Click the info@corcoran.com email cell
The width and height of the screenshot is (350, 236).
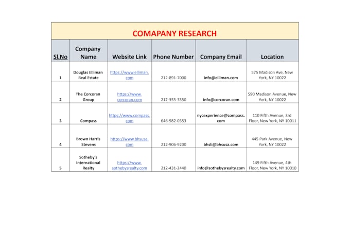(221, 92)
